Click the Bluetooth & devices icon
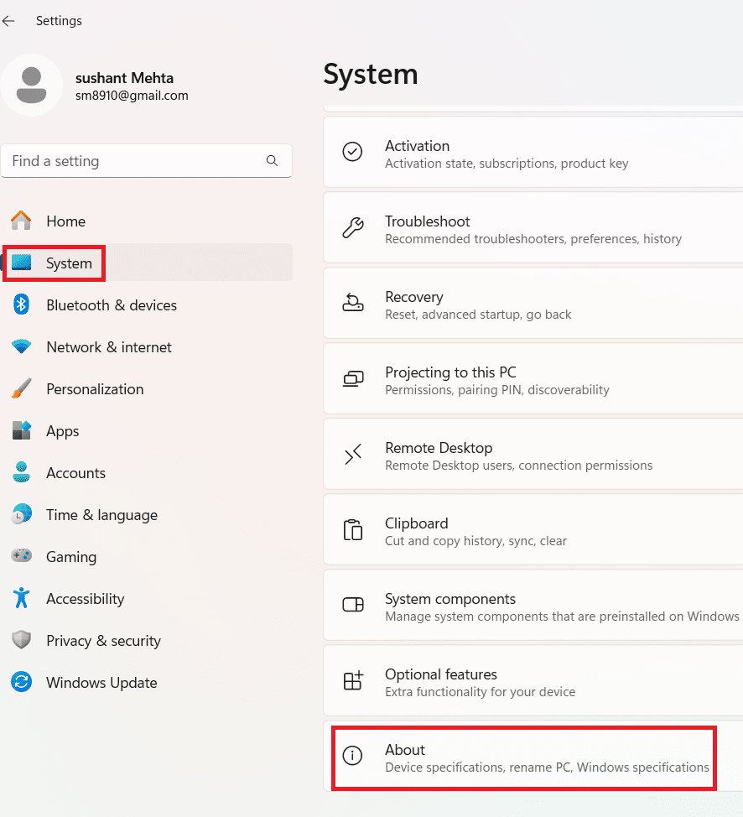The width and height of the screenshot is (743, 817). tap(21, 305)
